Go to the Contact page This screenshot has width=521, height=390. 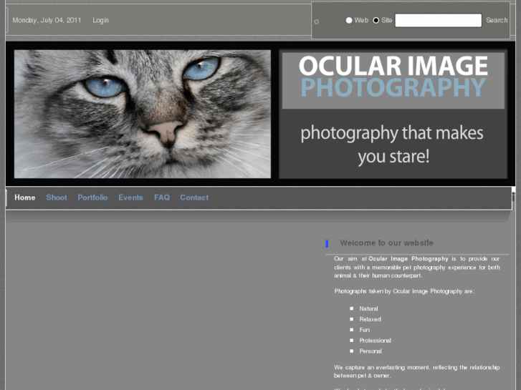(194, 198)
